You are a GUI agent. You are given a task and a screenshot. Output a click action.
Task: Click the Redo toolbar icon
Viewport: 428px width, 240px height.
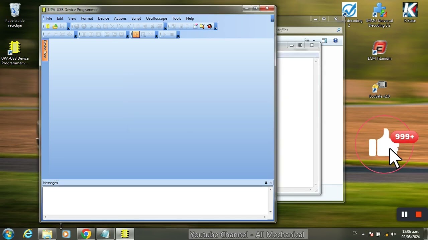click(84, 26)
